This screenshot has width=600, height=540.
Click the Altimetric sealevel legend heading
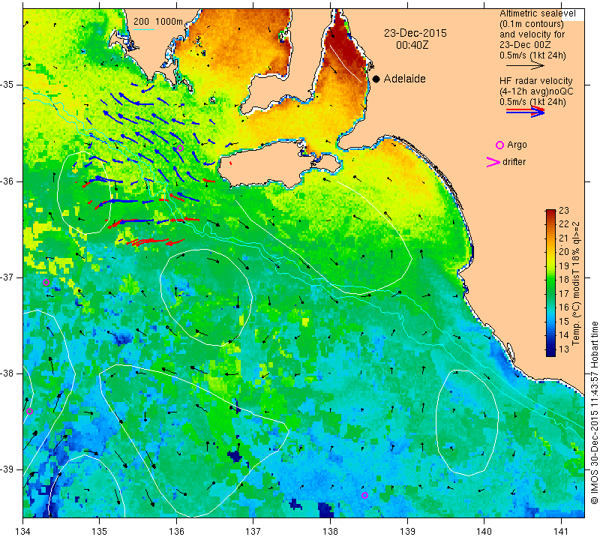[x=537, y=13]
